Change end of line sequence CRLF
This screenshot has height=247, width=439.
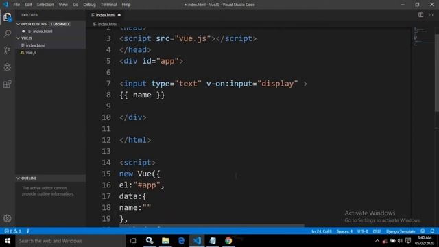(377, 231)
